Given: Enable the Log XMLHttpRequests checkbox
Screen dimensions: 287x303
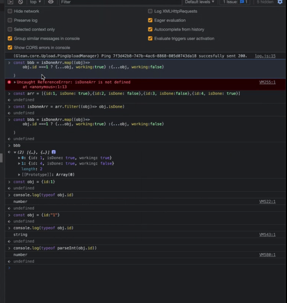Looking at the screenshot, I should tap(150, 11).
